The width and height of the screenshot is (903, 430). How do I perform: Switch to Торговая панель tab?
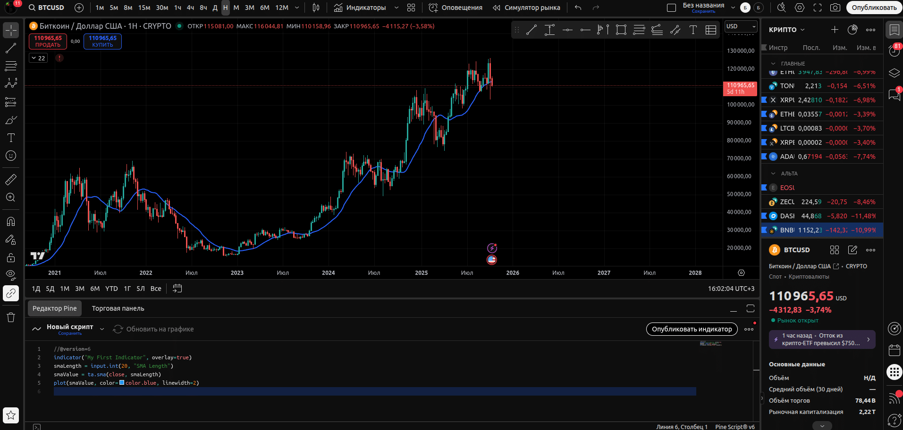click(118, 308)
